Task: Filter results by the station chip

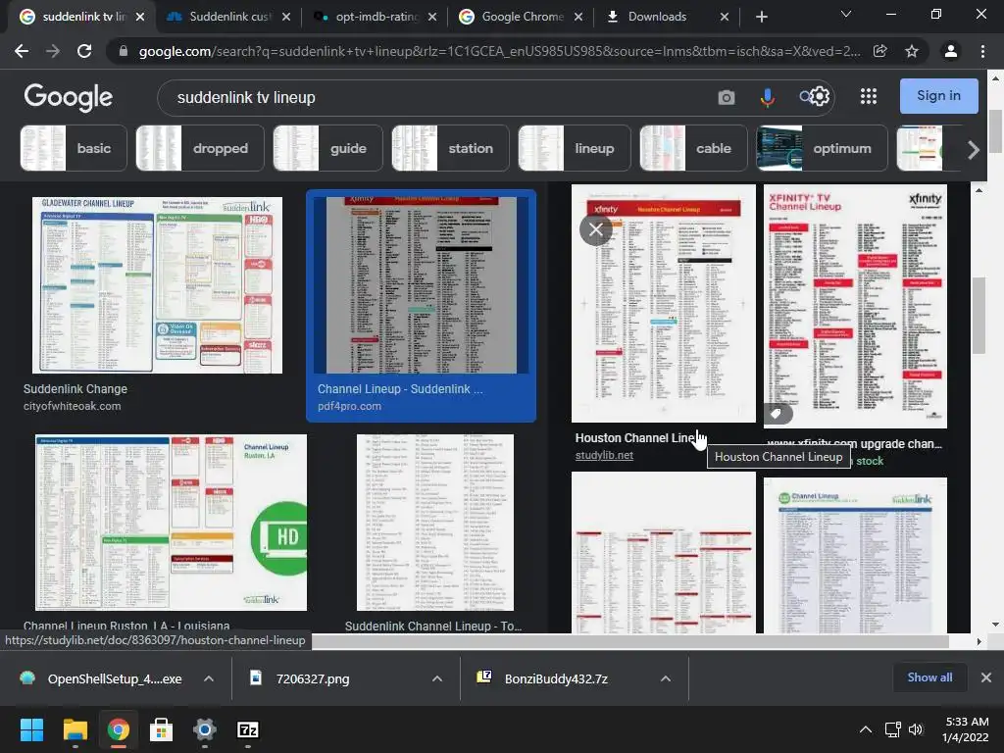Action: (450, 149)
